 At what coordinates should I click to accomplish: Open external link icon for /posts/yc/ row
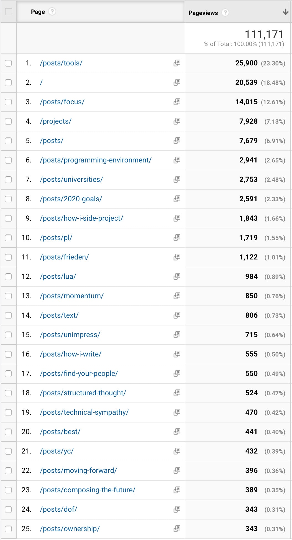pyautogui.click(x=177, y=451)
